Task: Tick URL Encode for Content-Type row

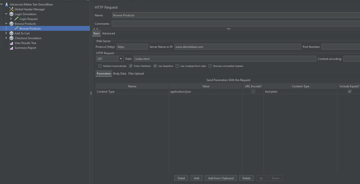Action: point(253,91)
